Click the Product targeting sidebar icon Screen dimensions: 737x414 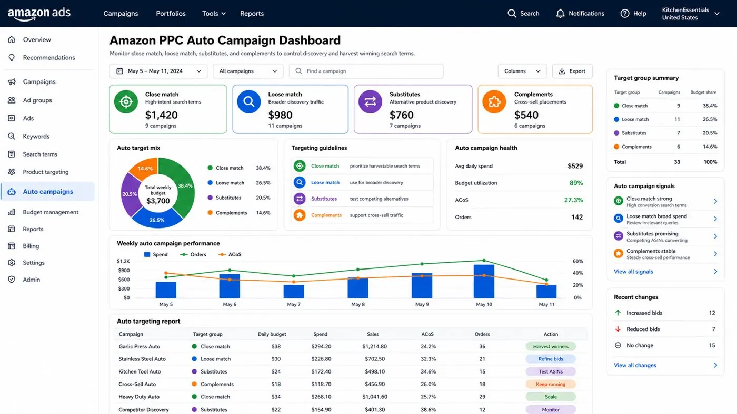click(12, 172)
